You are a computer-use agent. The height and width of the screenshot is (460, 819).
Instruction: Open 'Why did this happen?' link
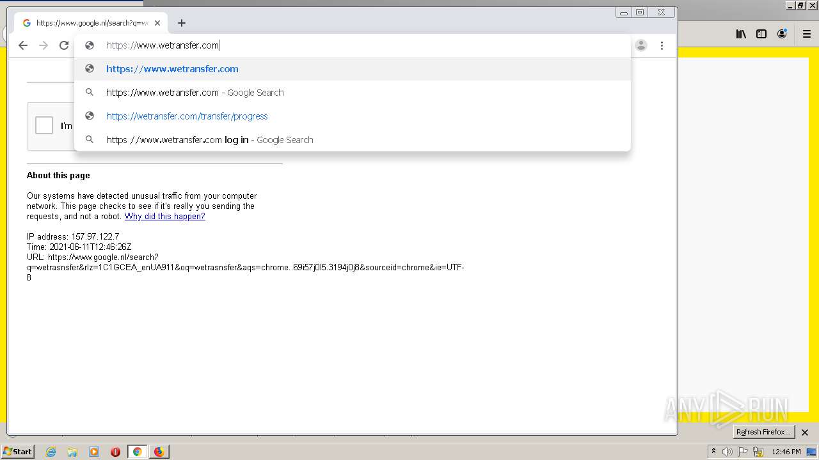tap(165, 217)
